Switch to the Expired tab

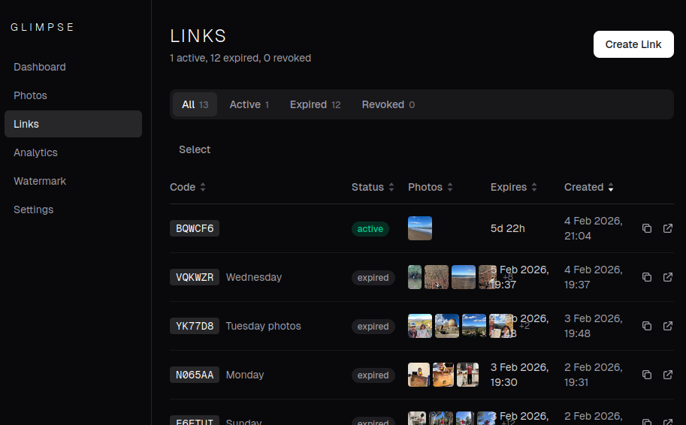[315, 104]
